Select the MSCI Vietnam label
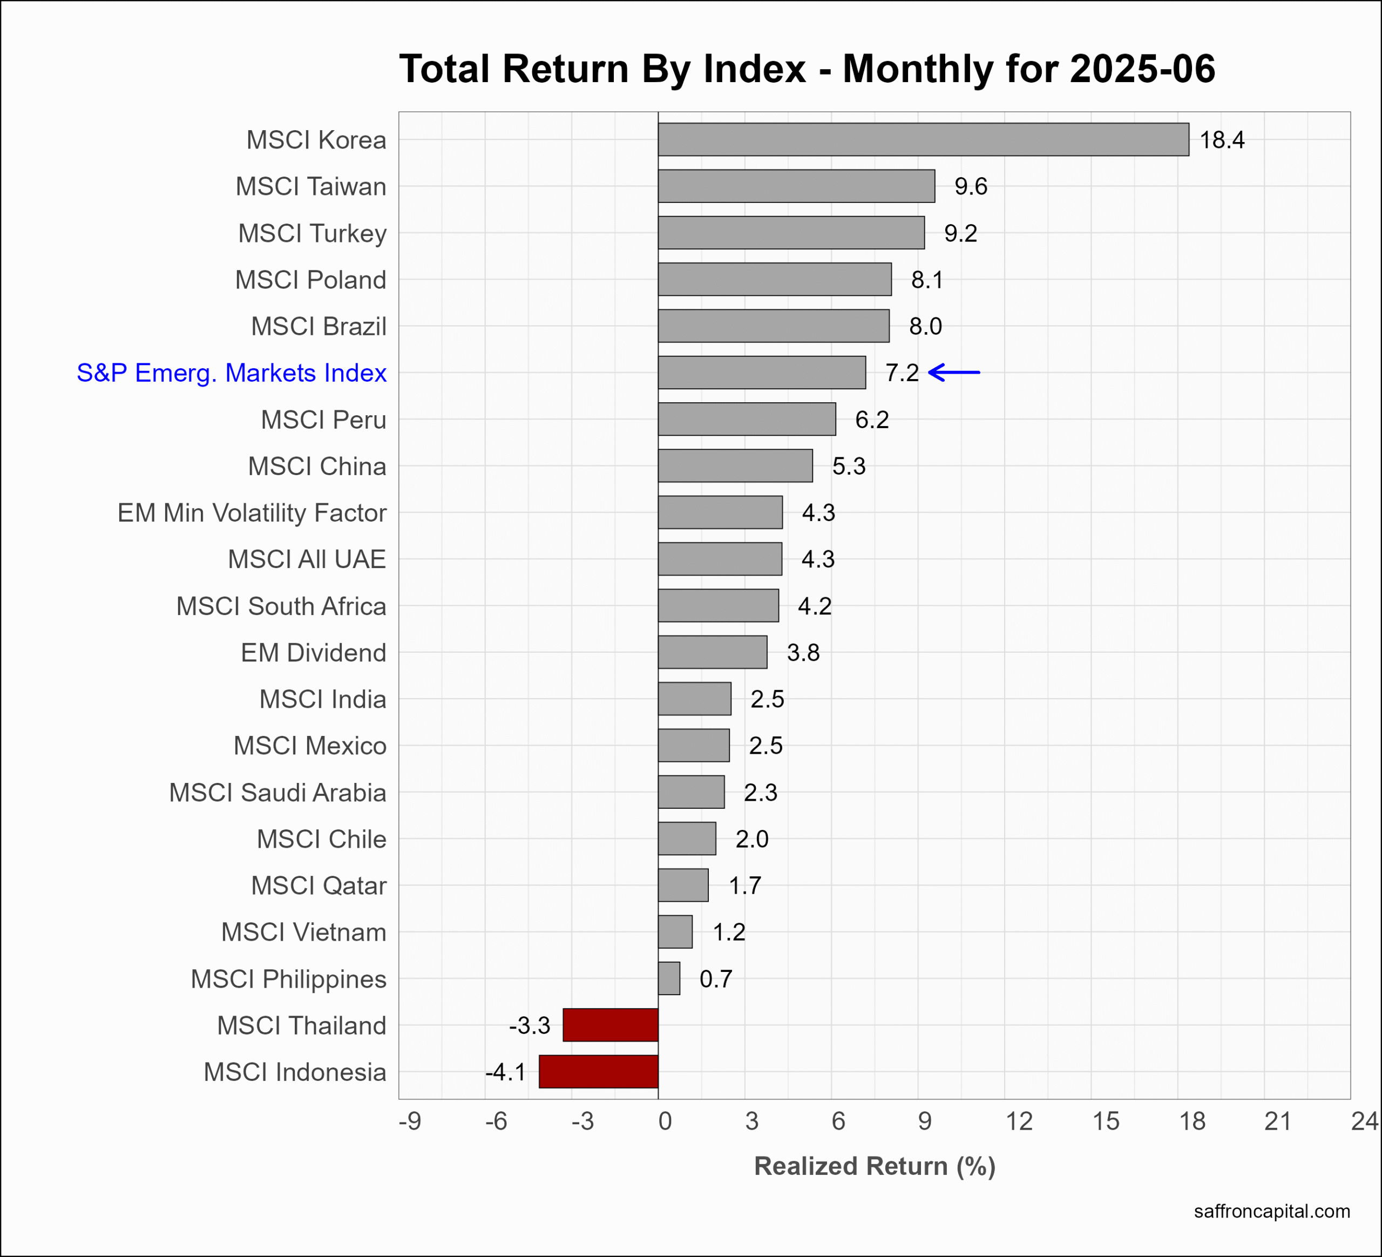This screenshot has width=1382, height=1257. [x=304, y=932]
